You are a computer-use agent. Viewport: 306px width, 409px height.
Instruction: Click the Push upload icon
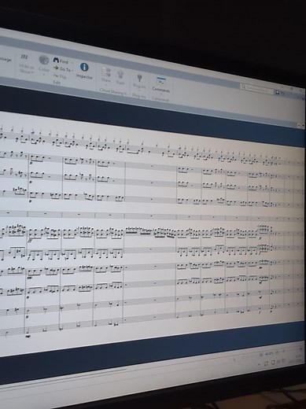120,74
